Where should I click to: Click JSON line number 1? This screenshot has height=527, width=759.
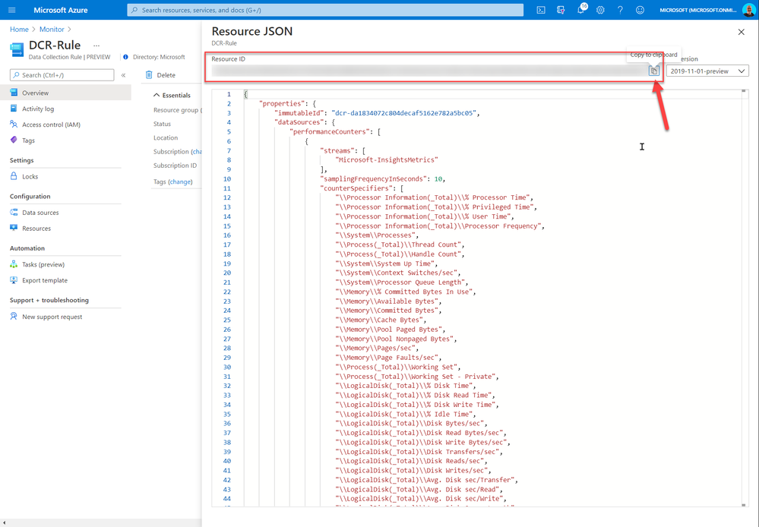click(229, 94)
